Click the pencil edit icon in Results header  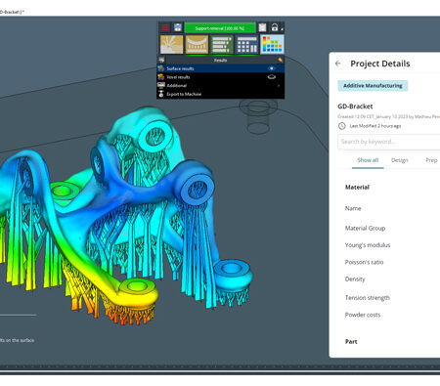280,60
